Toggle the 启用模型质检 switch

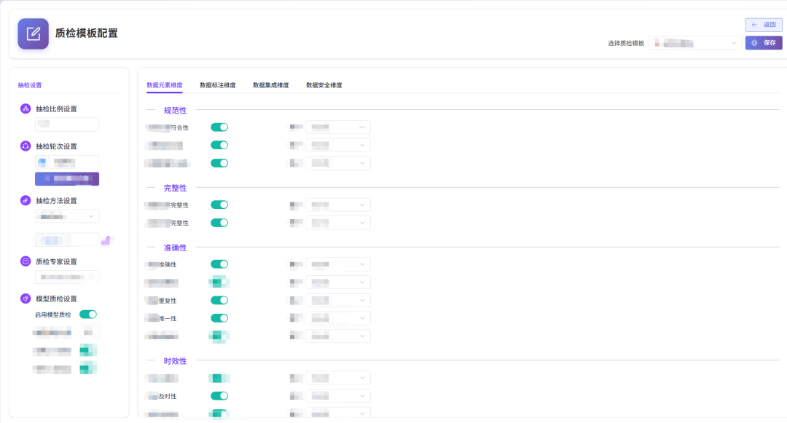click(87, 315)
